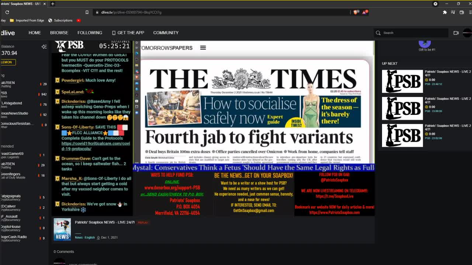Click the search magnifier icon
The height and width of the screenshot is (265, 472).
(x=378, y=33)
